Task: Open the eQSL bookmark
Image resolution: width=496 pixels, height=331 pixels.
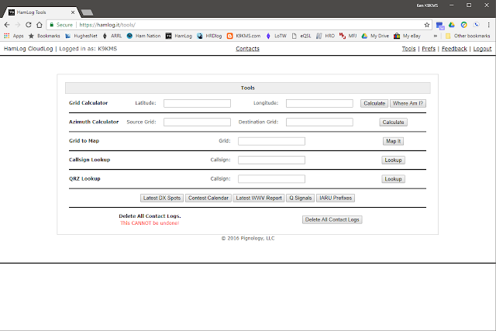Action: pyautogui.click(x=301, y=36)
